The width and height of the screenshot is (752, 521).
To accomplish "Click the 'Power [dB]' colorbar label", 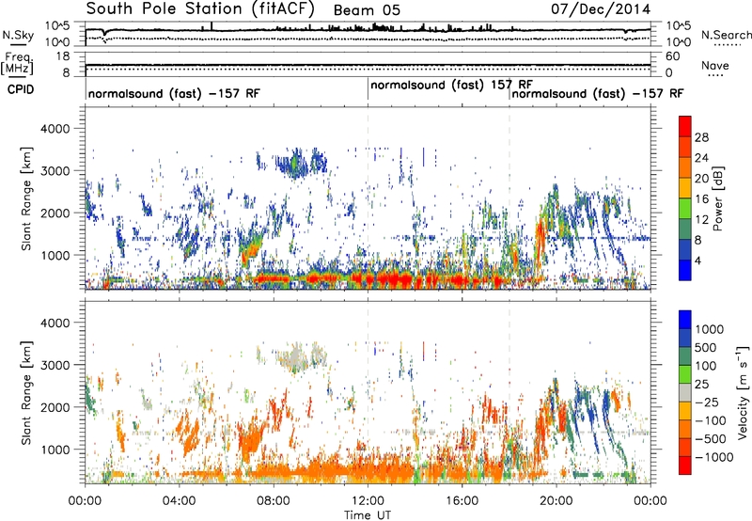I will tap(717, 198).
